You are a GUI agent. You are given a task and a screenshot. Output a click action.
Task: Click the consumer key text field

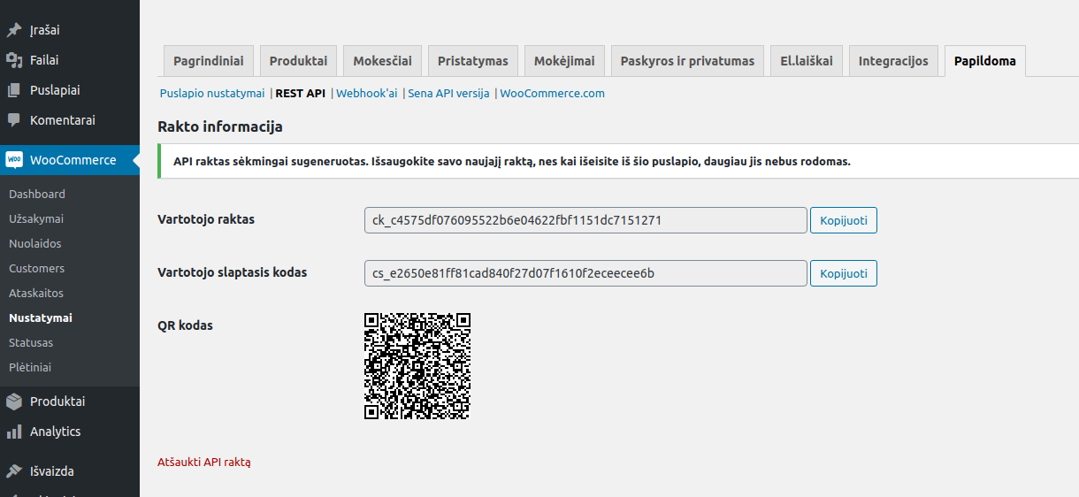pyautogui.click(x=585, y=220)
